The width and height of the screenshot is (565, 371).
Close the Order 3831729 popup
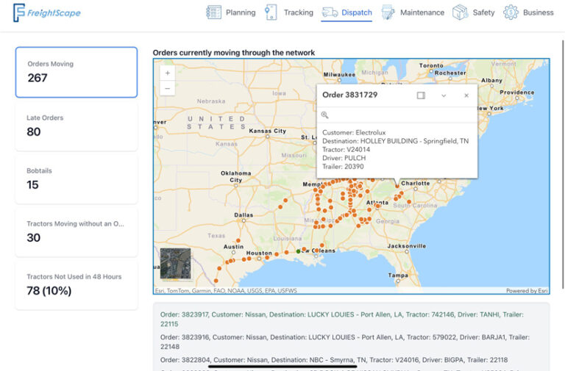pyautogui.click(x=466, y=96)
